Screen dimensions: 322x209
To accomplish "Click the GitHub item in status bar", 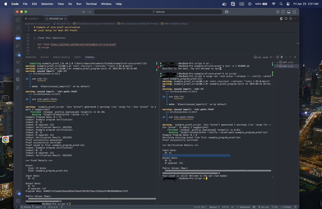I will pyautogui.click(x=26, y=207).
